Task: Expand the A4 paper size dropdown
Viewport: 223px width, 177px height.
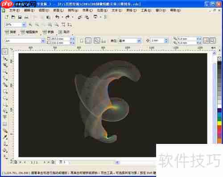Action: pos(43,41)
